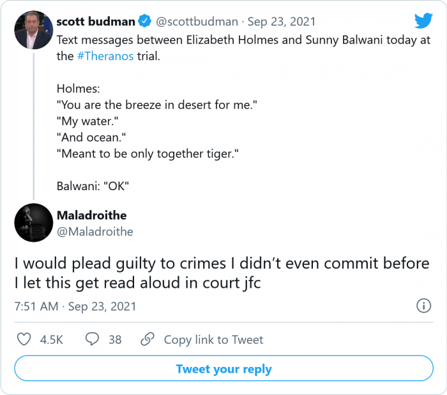
Task: Click the Maladroithe display name
Action: [x=91, y=215]
